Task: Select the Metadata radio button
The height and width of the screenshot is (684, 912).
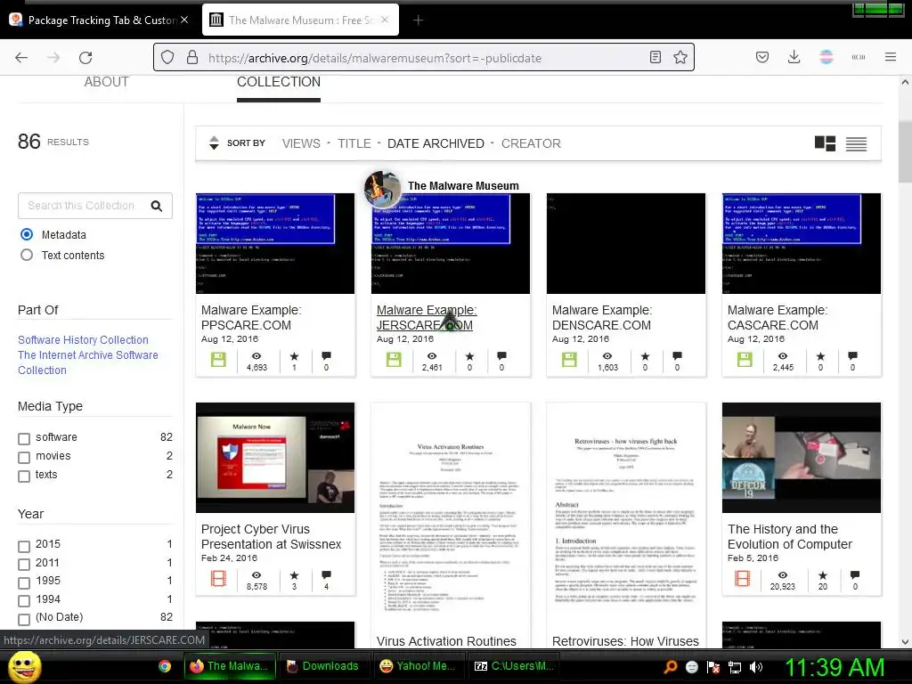Action: click(x=27, y=234)
